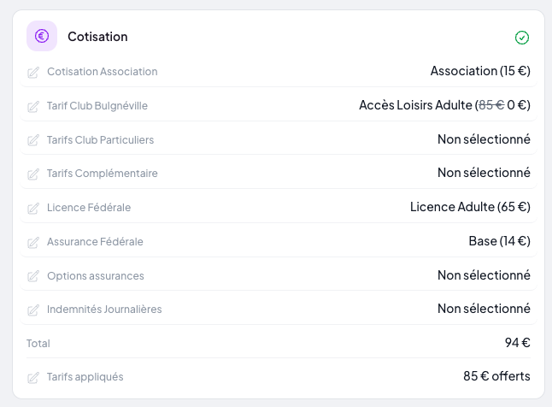The image size is (552, 407).
Task: Click the Assurance Fédérale label
Action: pos(95,242)
